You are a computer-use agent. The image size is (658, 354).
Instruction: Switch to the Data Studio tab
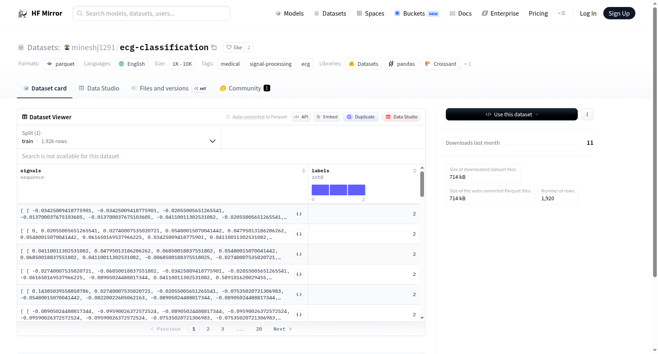point(99,88)
